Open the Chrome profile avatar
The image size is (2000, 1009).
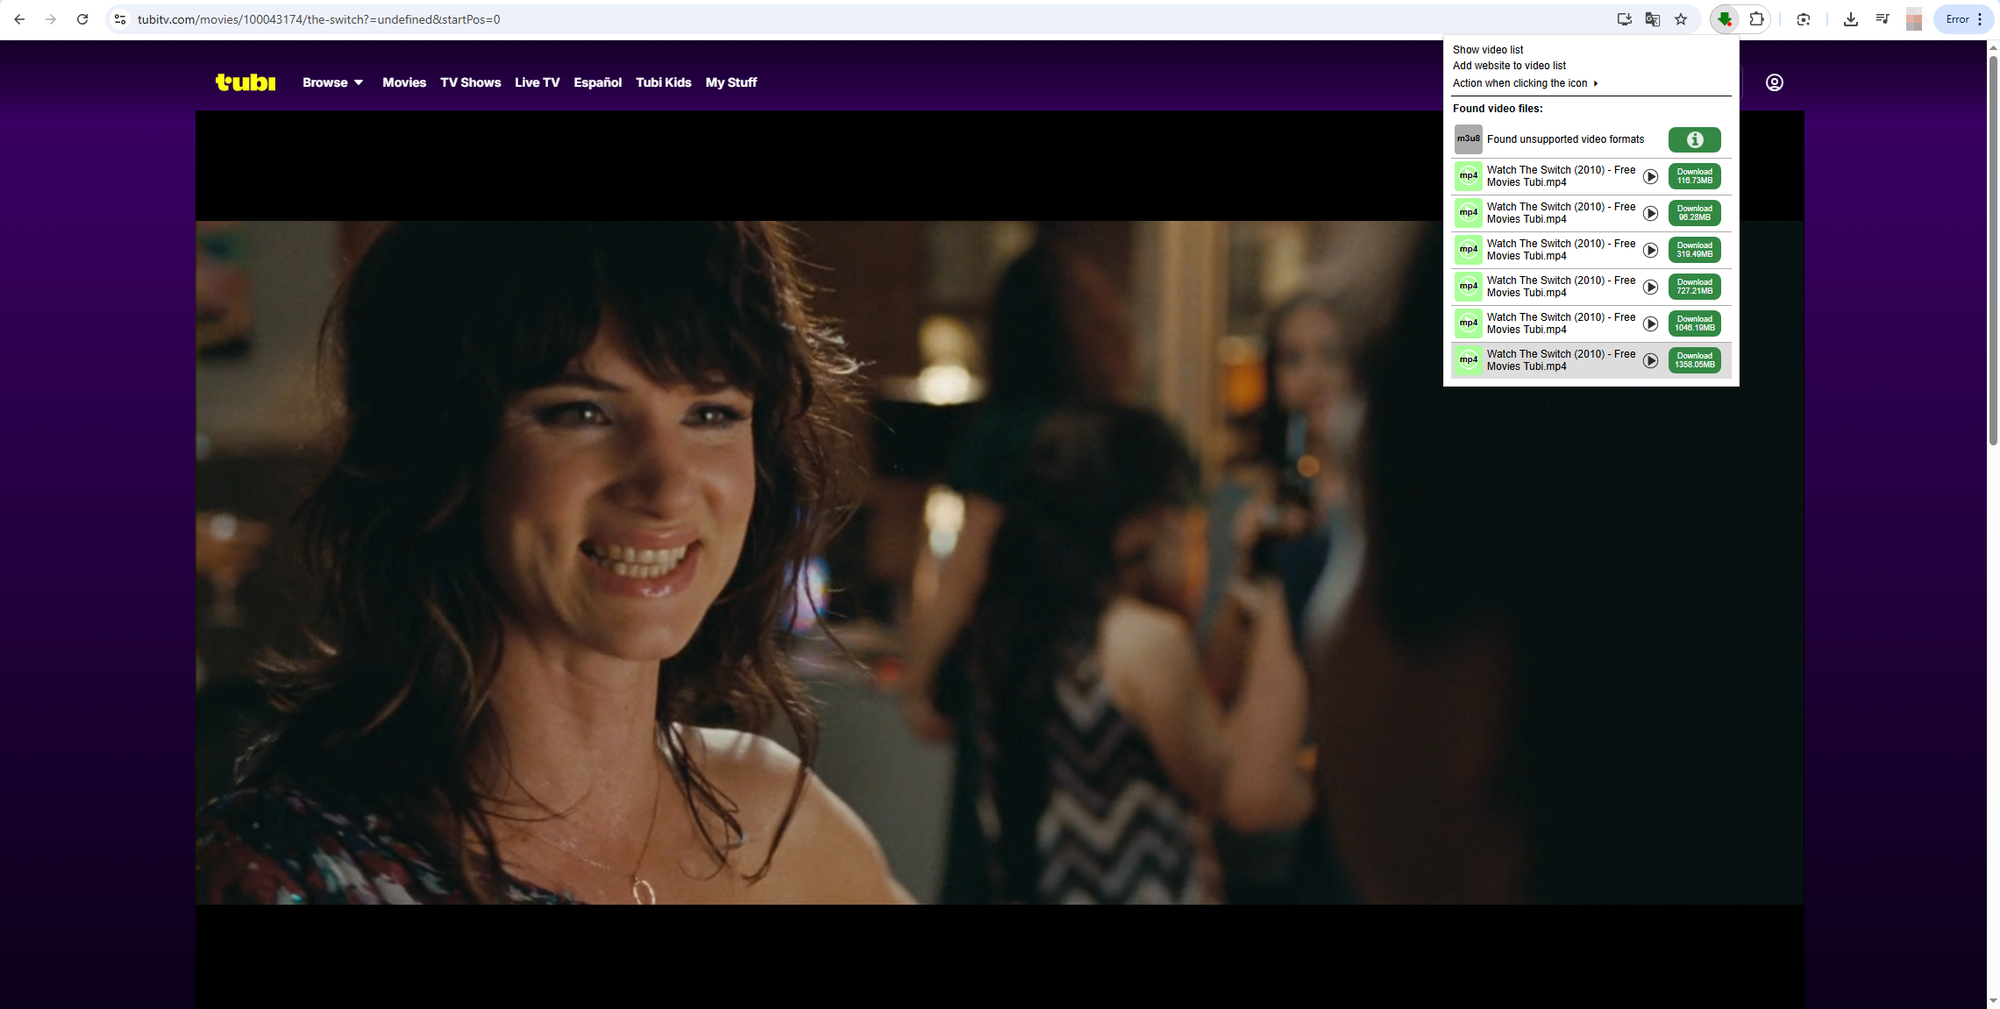click(x=1914, y=19)
